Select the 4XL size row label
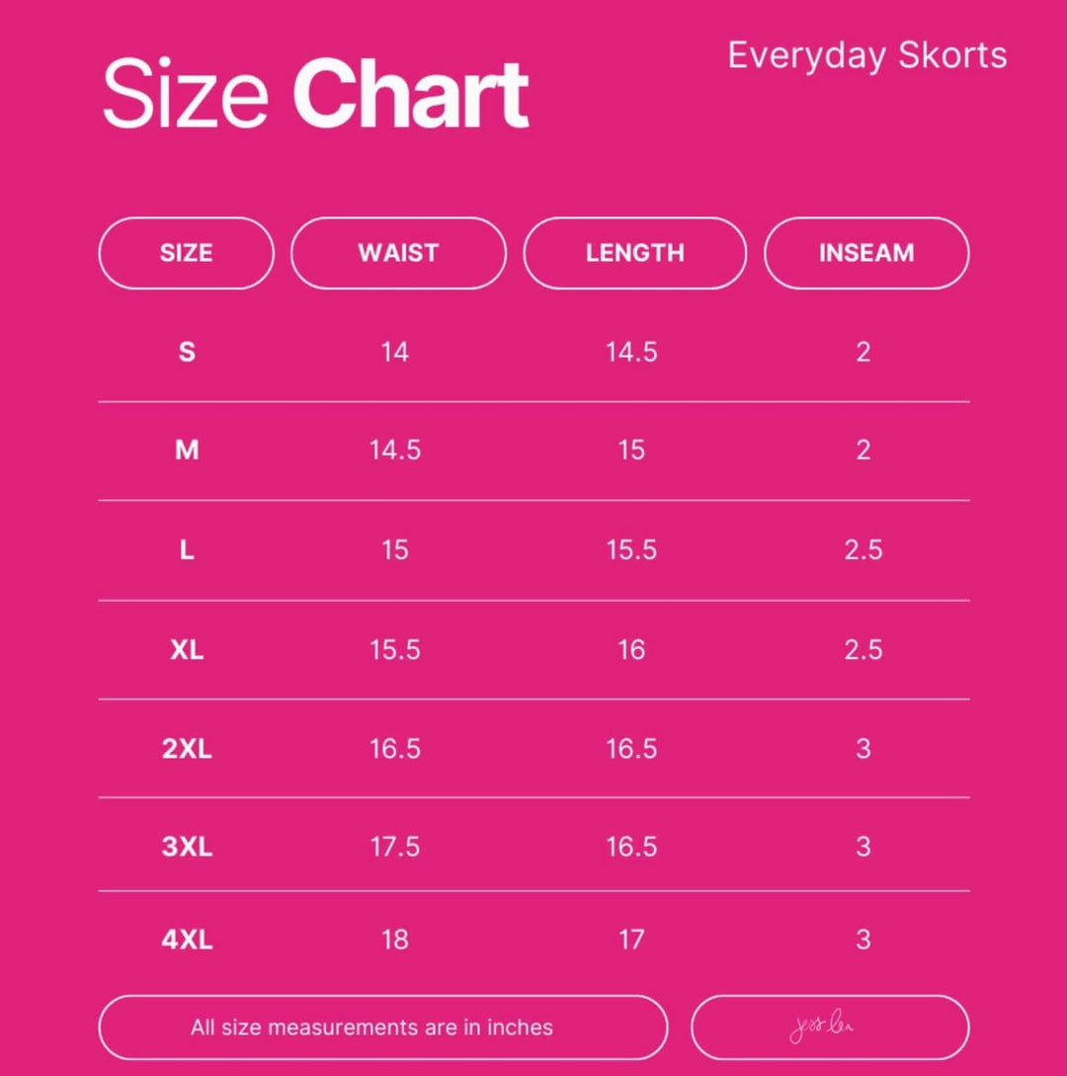Viewport: 1067px width, 1076px height. [187, 939]
